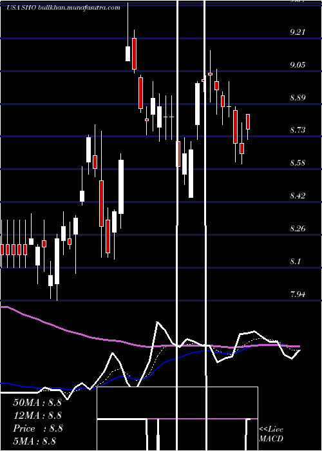Click the <<Live MACD label
The width and height of the screenshot is (322, 451).
click(271, 434)
